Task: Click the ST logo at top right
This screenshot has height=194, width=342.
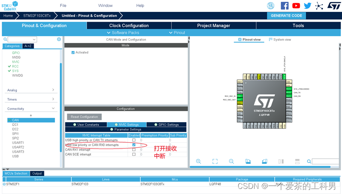Action: click(333, 6)
